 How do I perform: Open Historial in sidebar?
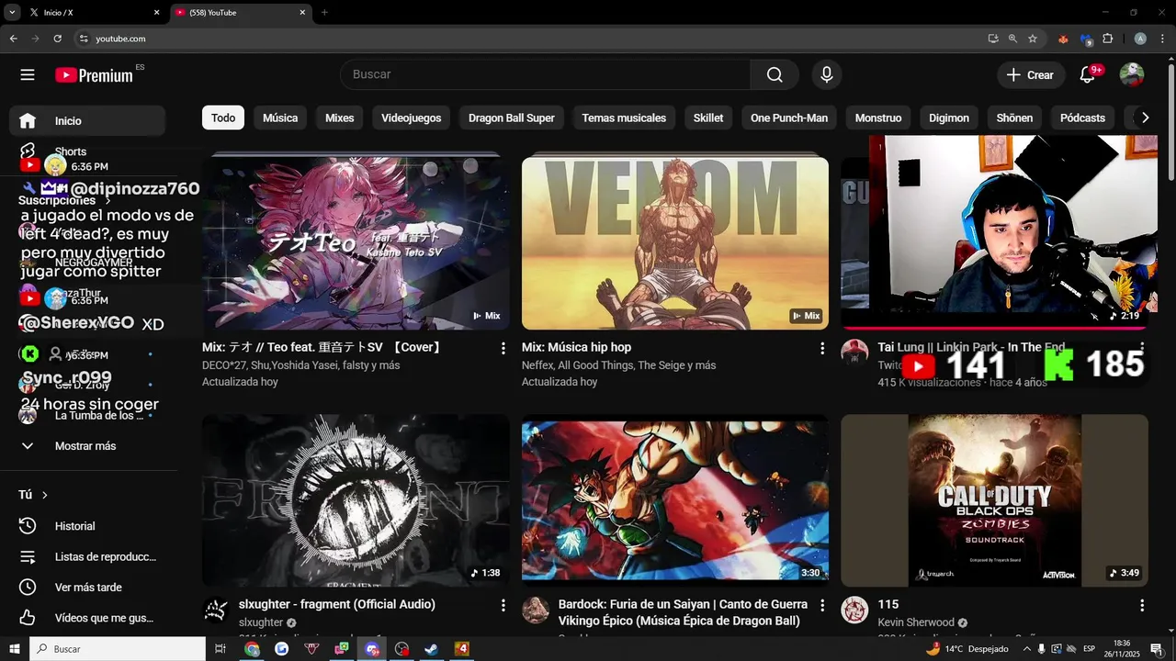(87, 526)
